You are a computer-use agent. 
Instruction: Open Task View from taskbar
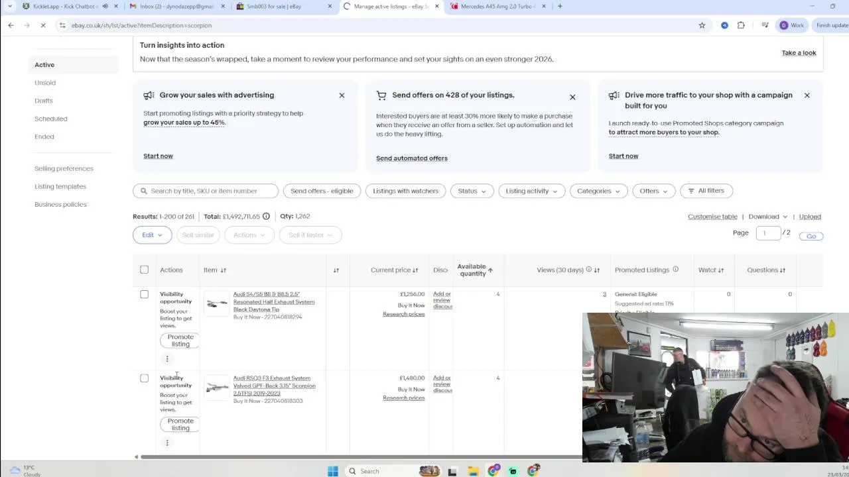pos(452,471)
